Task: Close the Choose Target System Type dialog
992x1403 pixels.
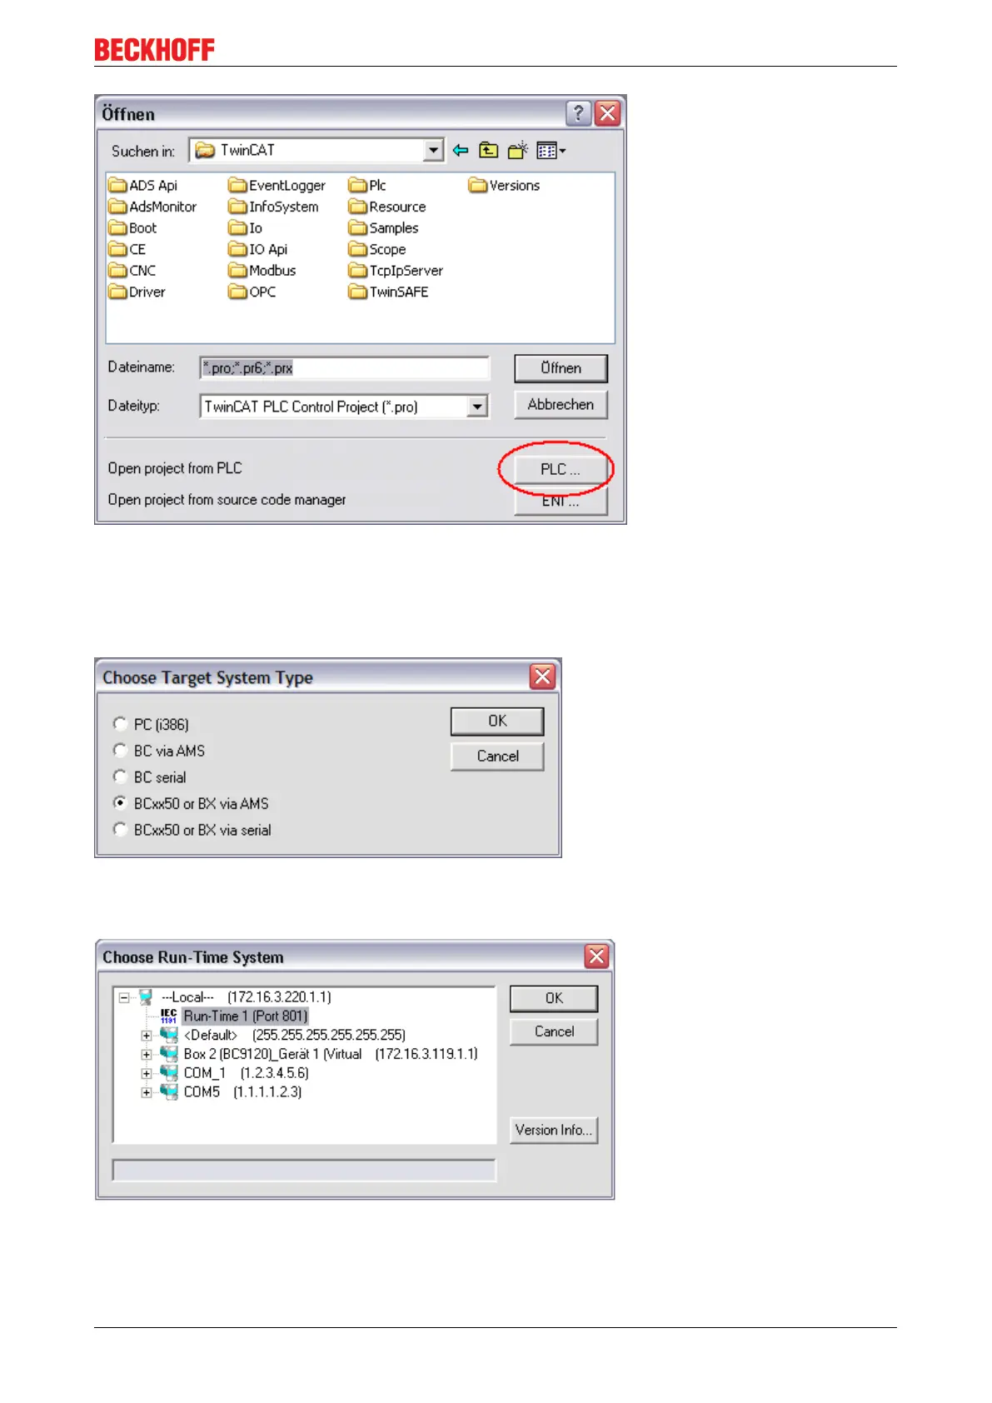Action: point(542,677)
